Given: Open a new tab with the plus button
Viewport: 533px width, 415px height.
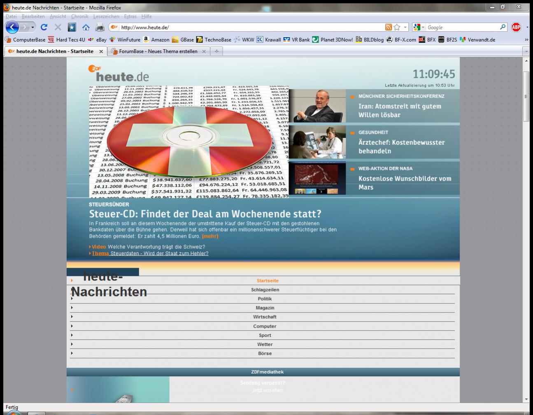Looking at the screenshot, I should 216,51.
